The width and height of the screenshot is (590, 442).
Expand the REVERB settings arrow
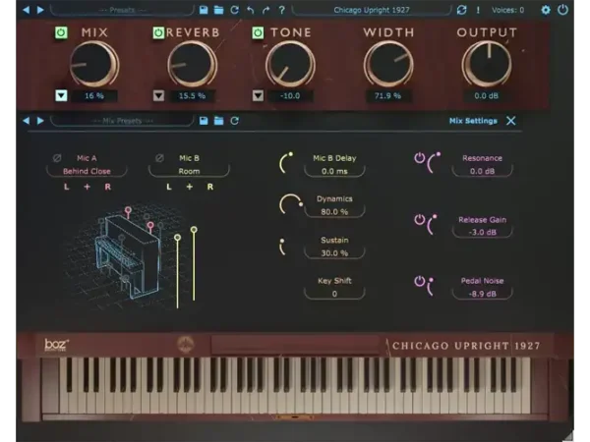(158, 95)
